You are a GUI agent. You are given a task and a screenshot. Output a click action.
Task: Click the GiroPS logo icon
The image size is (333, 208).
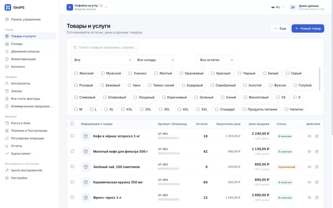tap(8, 7)
